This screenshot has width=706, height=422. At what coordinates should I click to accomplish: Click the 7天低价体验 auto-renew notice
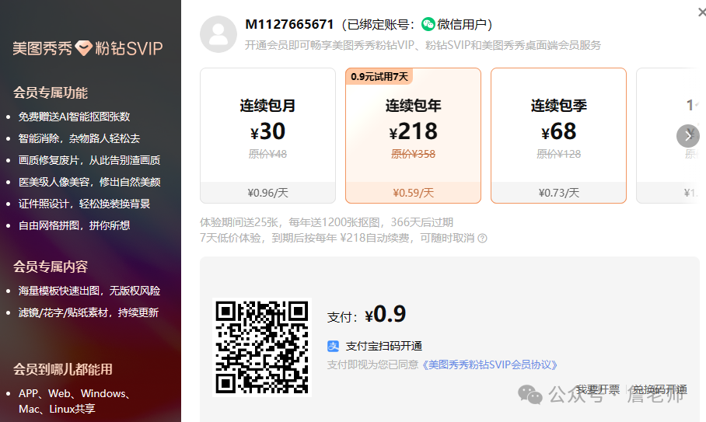tap(337, 238)
